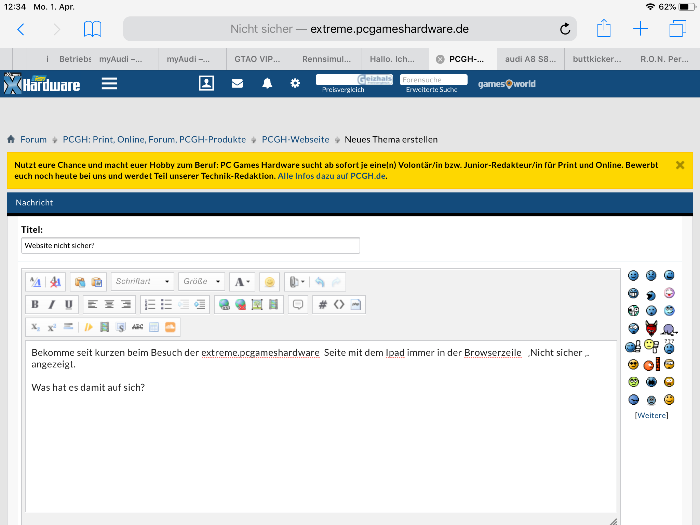Open the user profile icon in forum header

(x=206, y=83)
